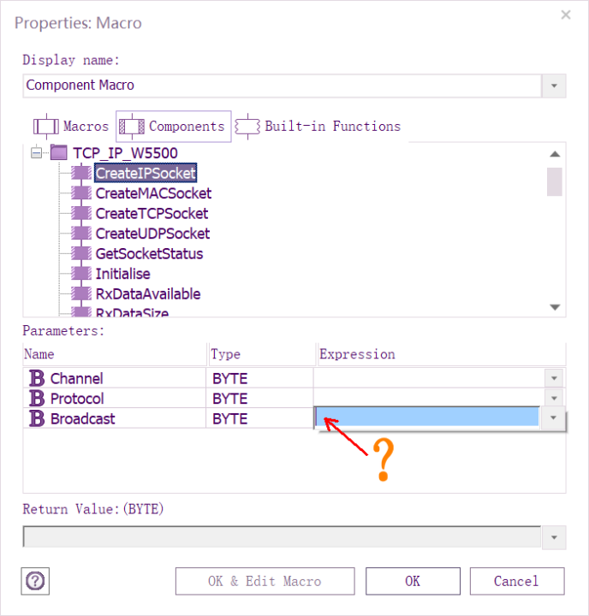Open the Protocol expression dropdown
The height and width of the screenshot is (616, 589).
point(555,399)
